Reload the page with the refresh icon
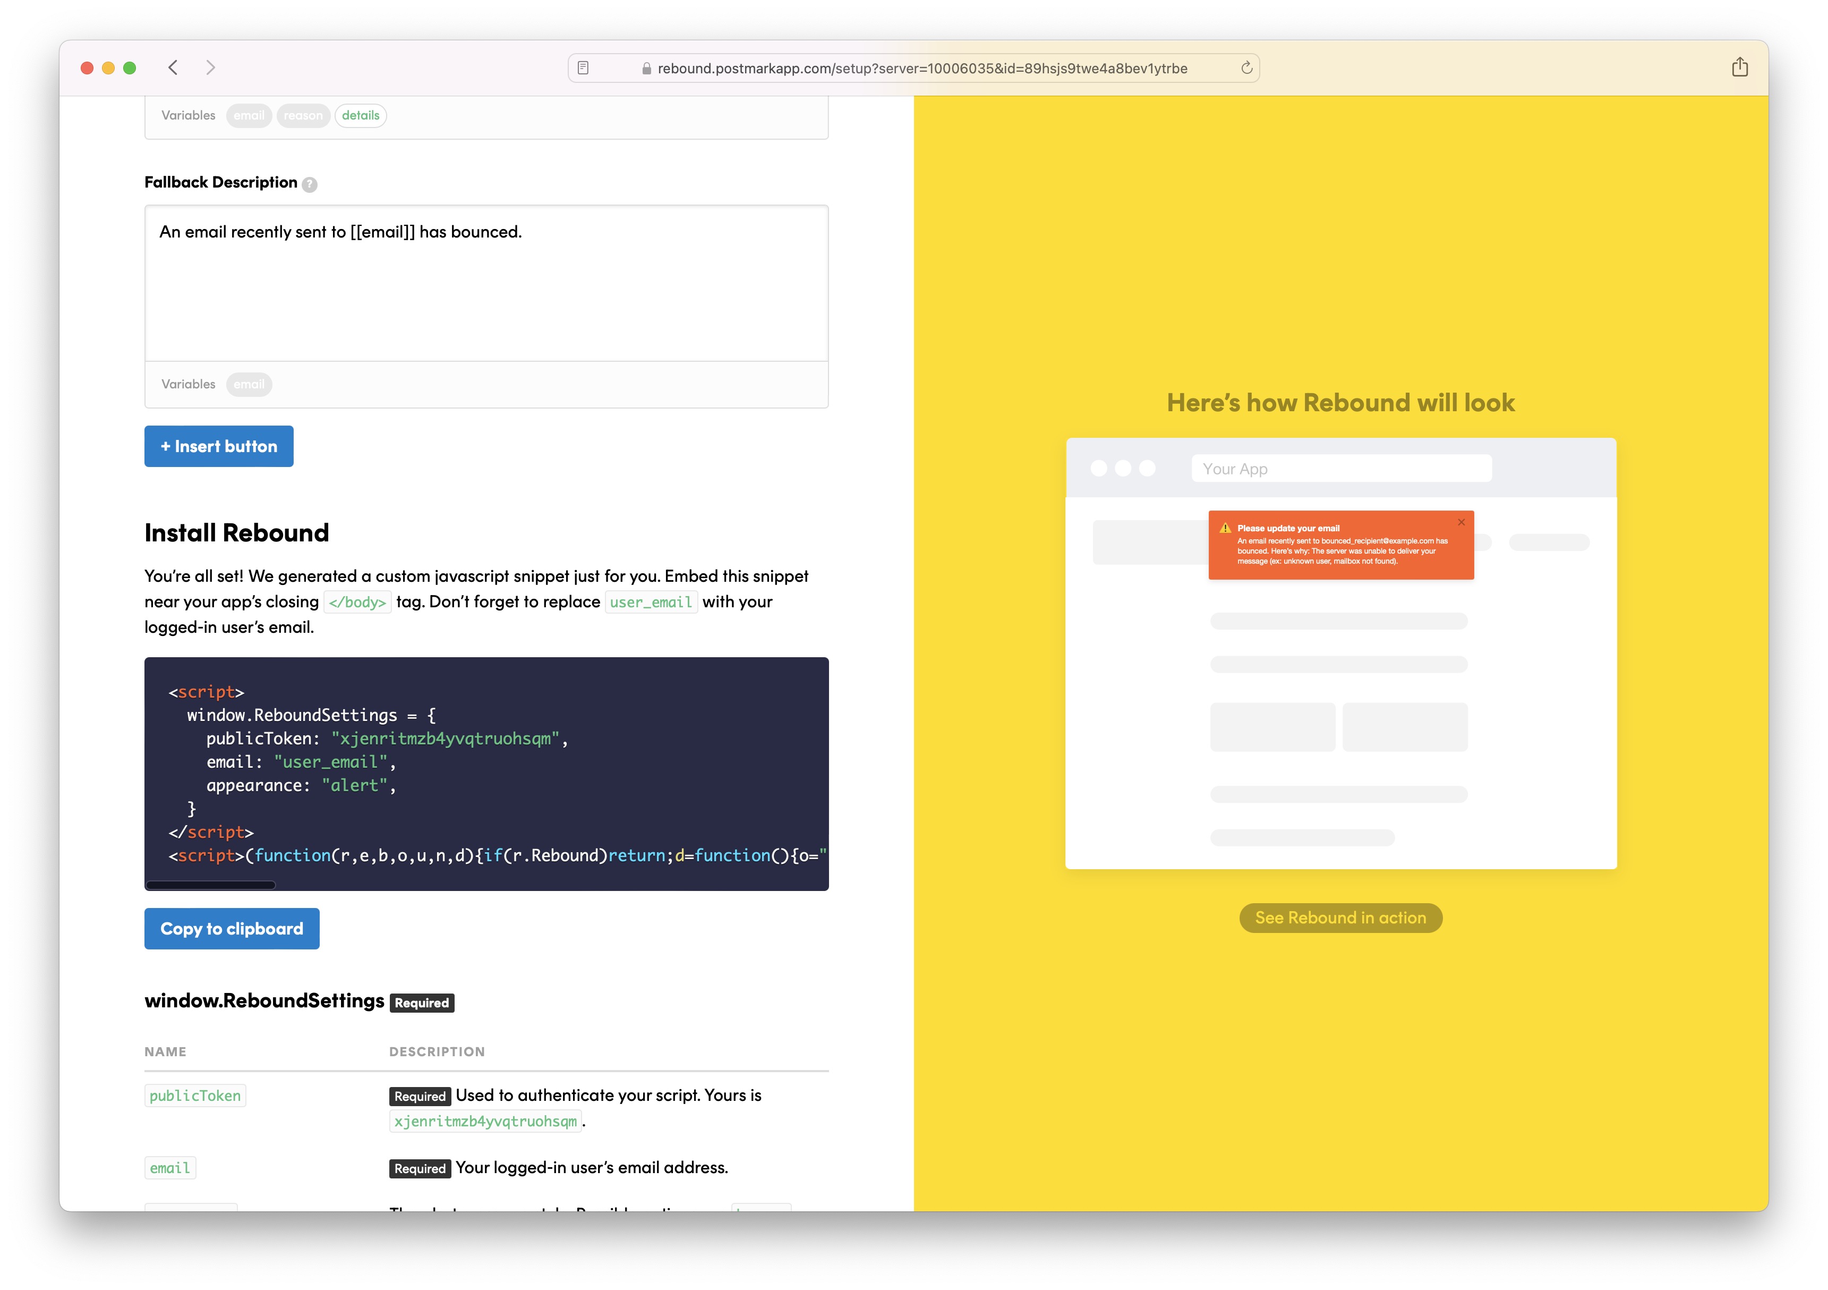The height and width of the screenshot is (1290, 1828). 1246,69
